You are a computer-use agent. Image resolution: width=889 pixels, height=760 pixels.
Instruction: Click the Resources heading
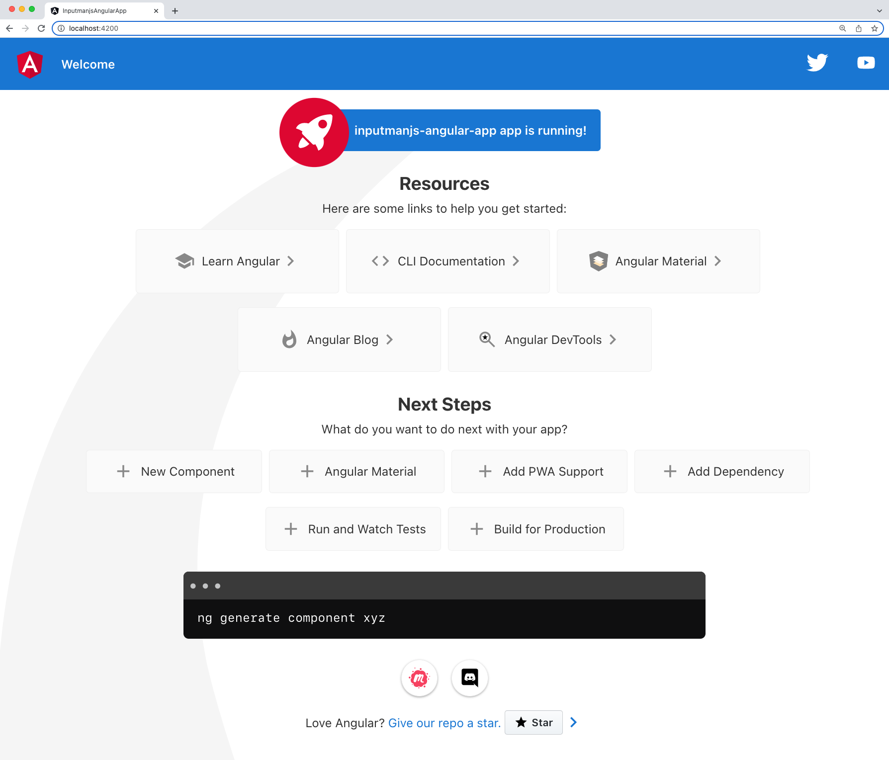(444, 184)
